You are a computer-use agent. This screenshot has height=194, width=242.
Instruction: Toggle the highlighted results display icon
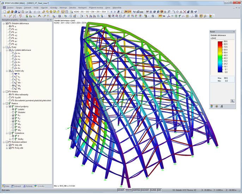[x=126, y=12]
